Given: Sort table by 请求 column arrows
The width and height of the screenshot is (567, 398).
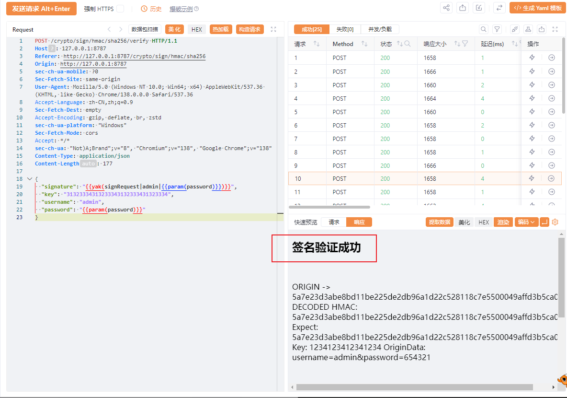Looking at the screenshot, I should tap(317, 44).
